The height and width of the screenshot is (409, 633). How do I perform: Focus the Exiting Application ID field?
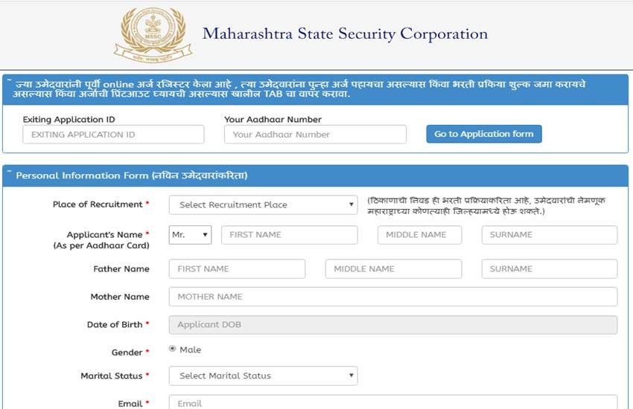(113, 135)
